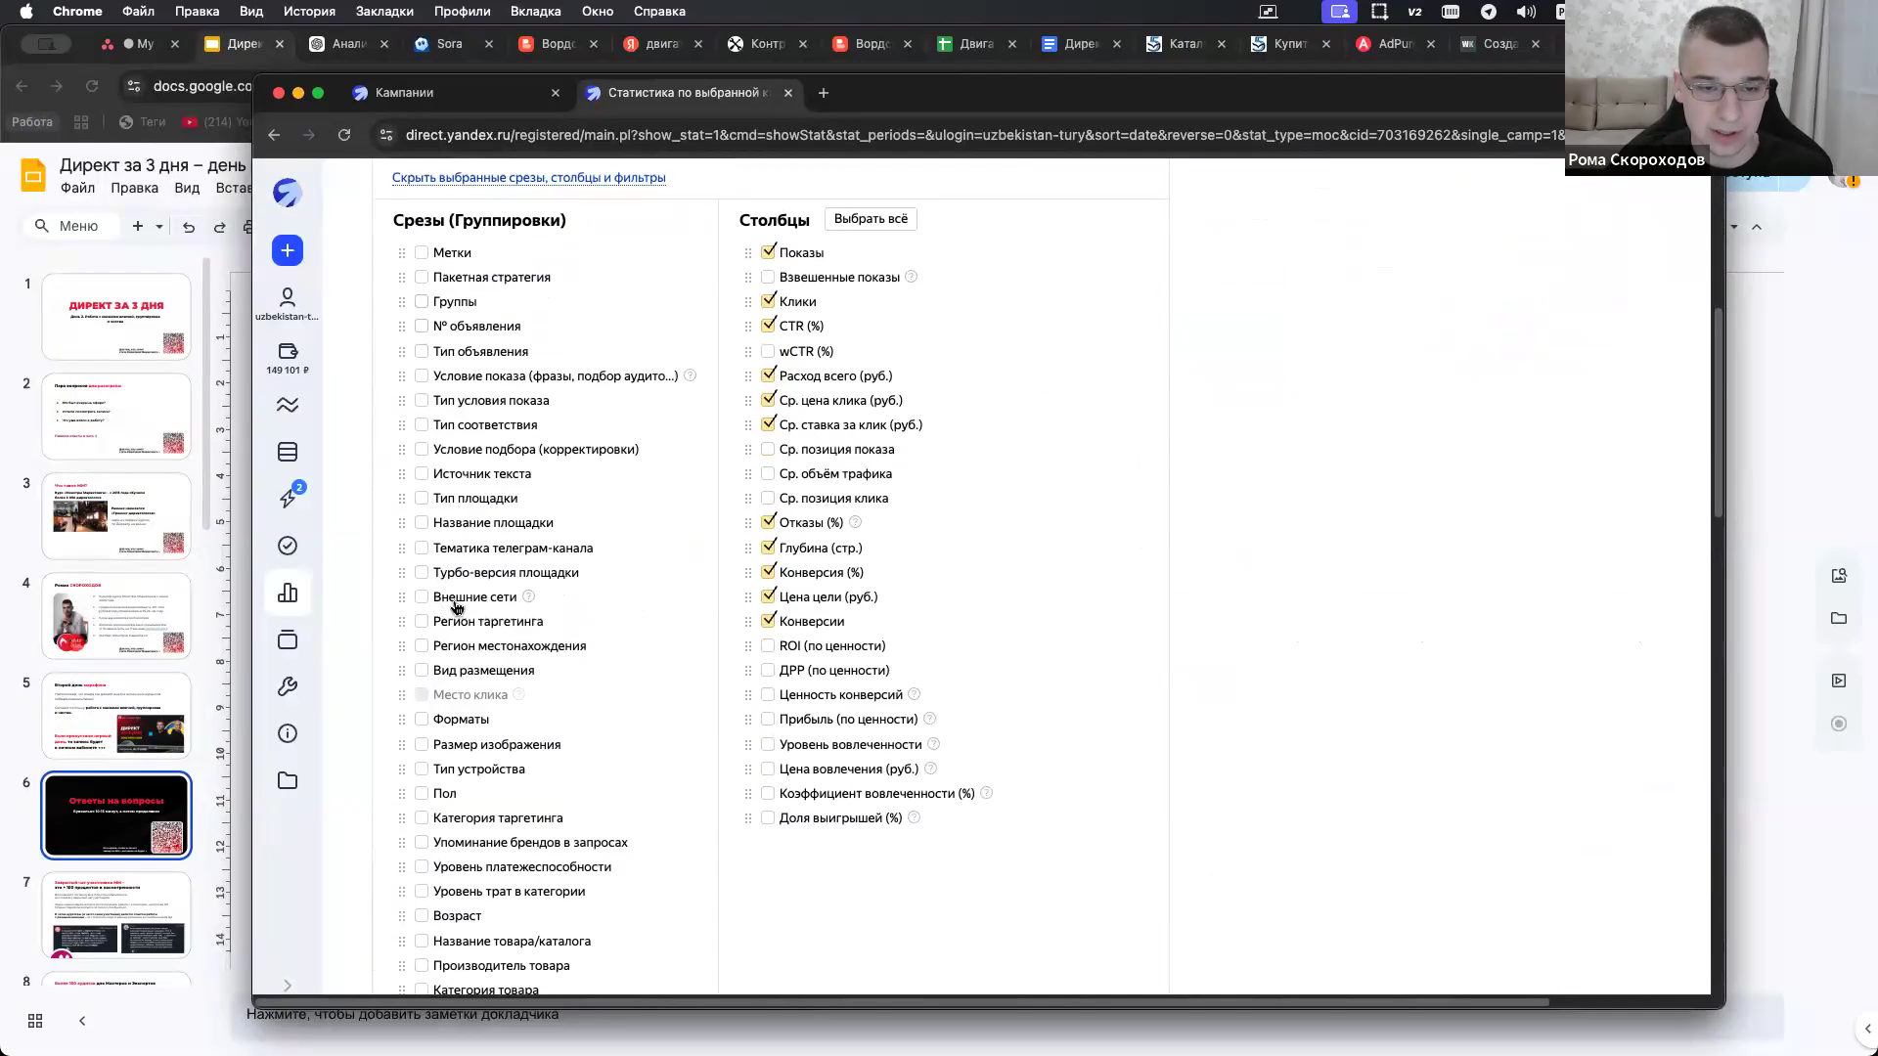Enable the Ср. позиция показа column checkbox
Viewport: 1878px width, 1056px height.
(x=768, y=449)
